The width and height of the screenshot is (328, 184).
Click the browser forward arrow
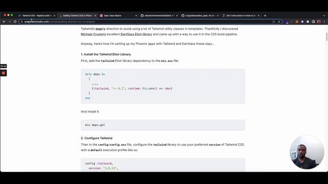[x=10, y=21]
